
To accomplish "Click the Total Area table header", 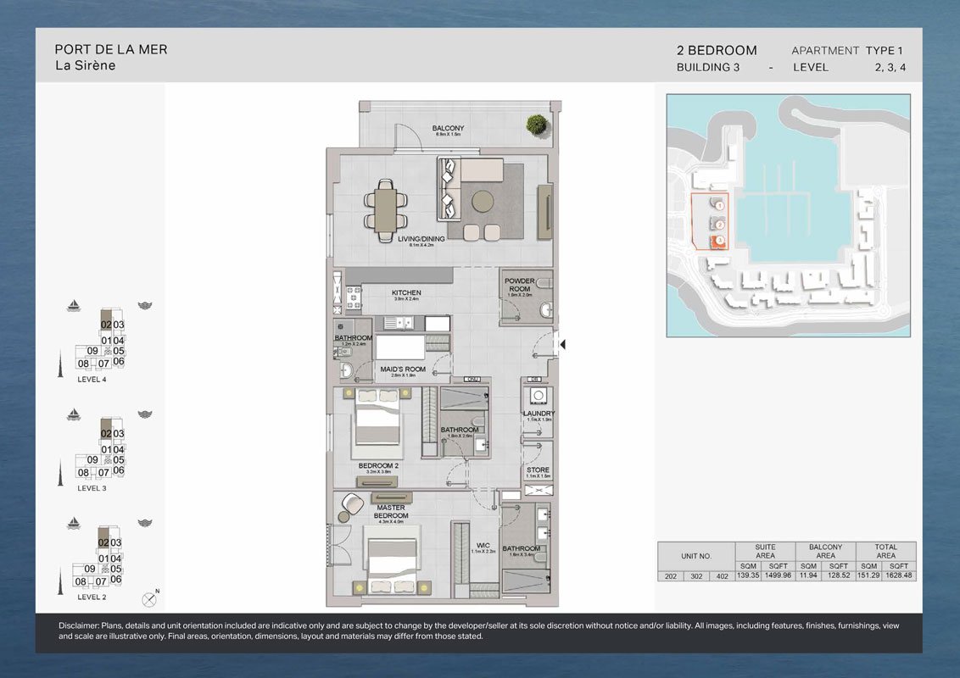I will tap(885, 552).
